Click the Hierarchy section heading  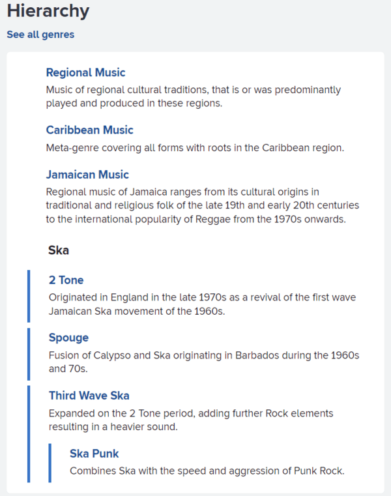[x=48, y=10]
